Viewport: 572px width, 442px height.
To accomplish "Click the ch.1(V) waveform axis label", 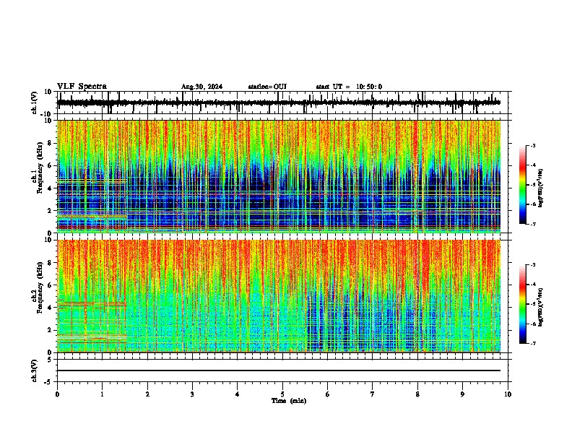I will [35, 103].
